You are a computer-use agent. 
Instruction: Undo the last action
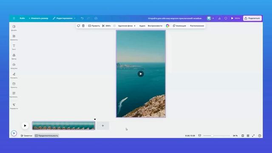tap(82, 18)
